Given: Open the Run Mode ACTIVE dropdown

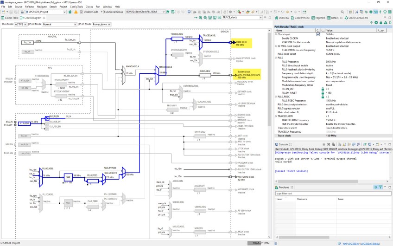Looking at the screenshot, I should (x=20, y=24).
